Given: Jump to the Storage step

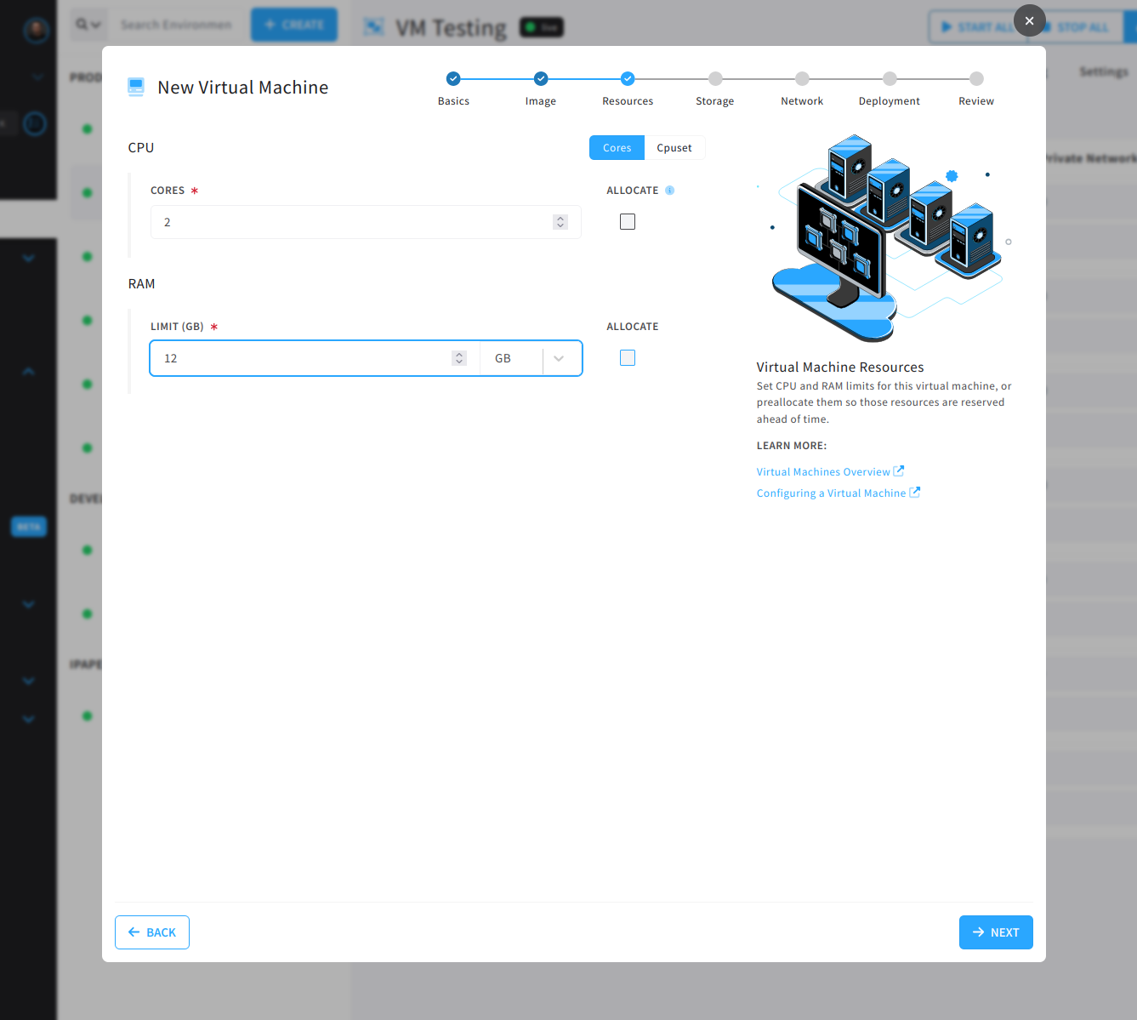Looking at the screenshot, I should coord(714,77).
